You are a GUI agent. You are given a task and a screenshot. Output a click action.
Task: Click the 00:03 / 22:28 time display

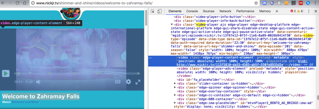(x=24, y=82)
